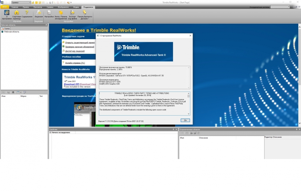The width and height of the screenshot is (301, 192).
Task: Click the magnifier icon in workspace list toolbar
Action: point(3,92)
